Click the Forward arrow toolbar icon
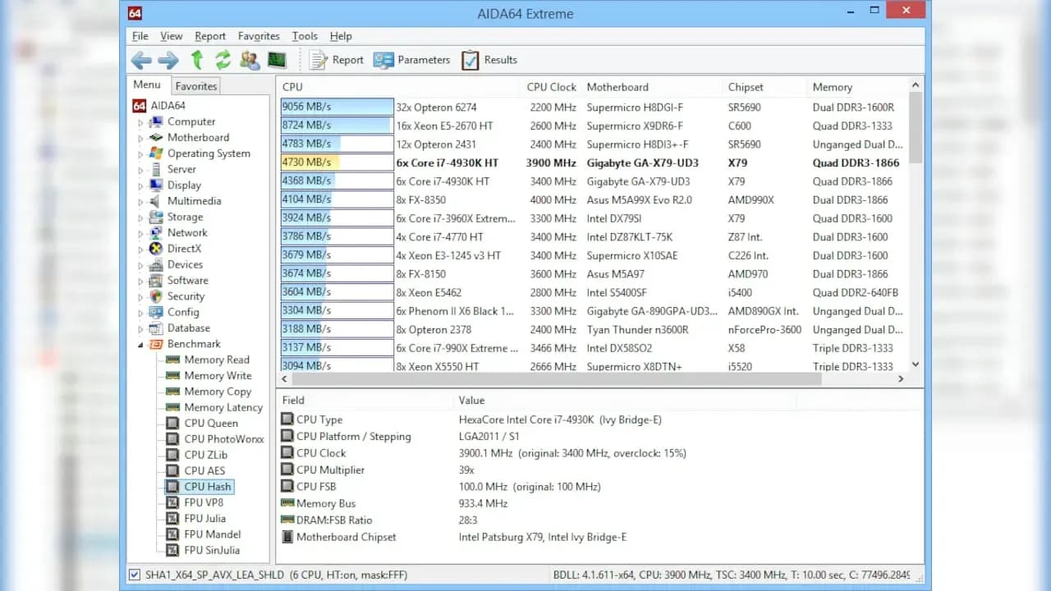The height and width of the screenshot is (591, 1051). click(x=168, y=60)
